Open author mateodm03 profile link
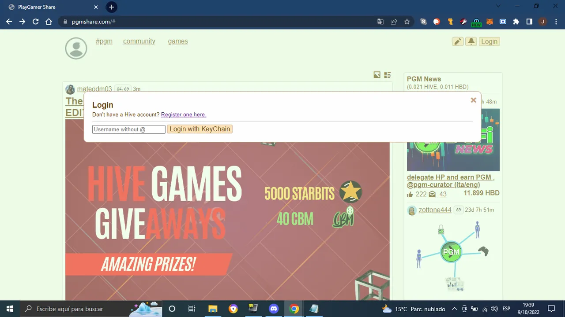 tap(94, 89)
